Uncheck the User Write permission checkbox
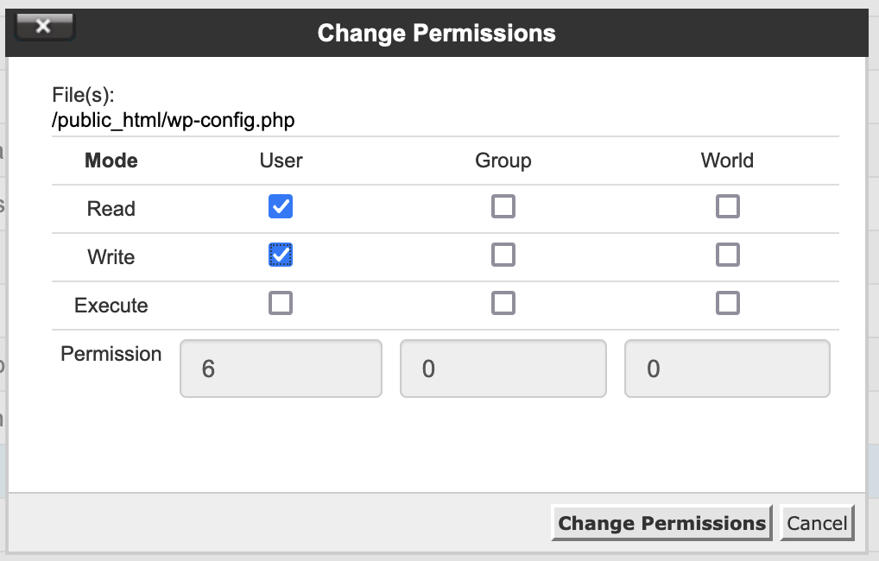The image size is (879, 561). (x=281, y=255)
